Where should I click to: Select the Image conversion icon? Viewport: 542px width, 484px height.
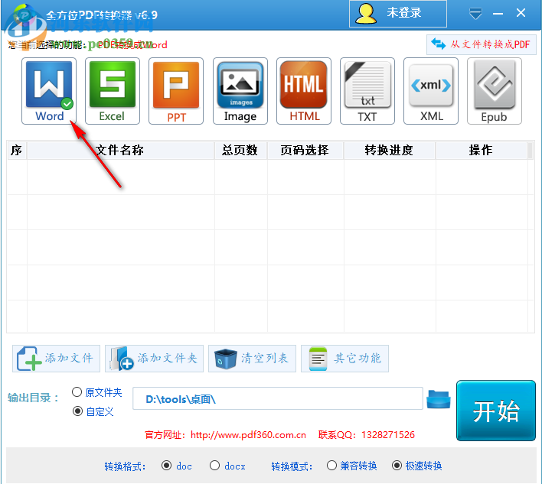coord(240,91)
